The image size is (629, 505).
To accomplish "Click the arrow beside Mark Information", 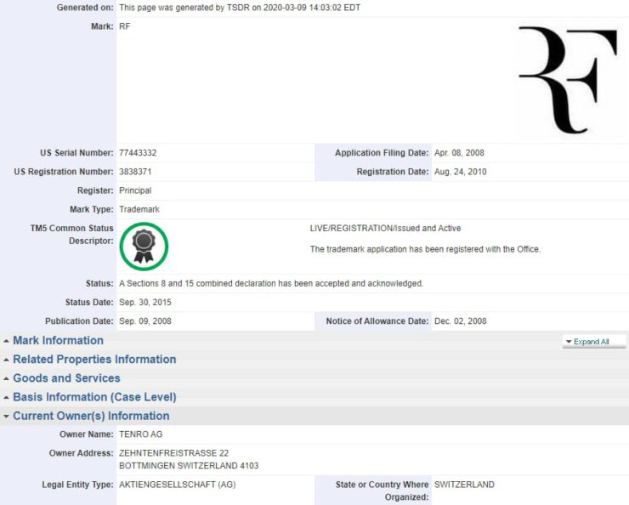I will point(7,341).
